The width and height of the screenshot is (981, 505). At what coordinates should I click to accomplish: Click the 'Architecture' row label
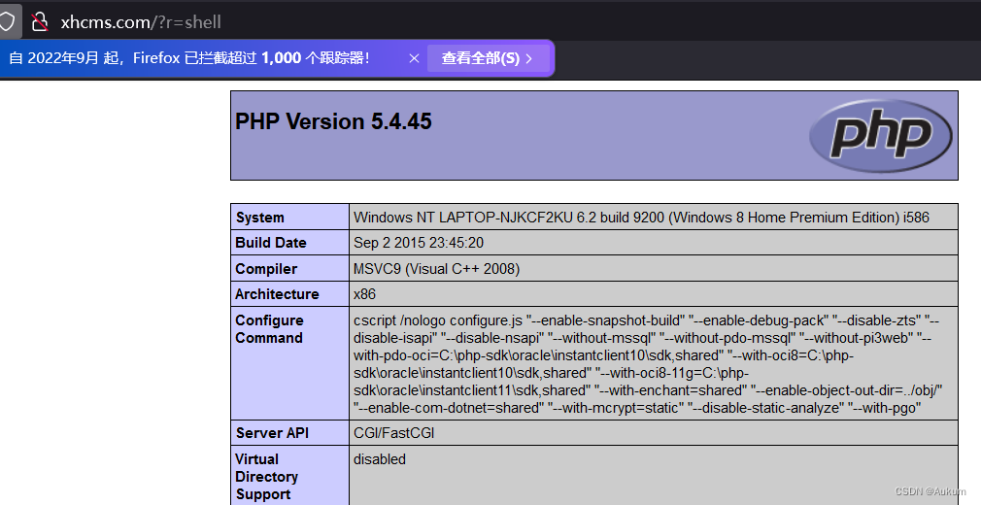pos(277,294)
